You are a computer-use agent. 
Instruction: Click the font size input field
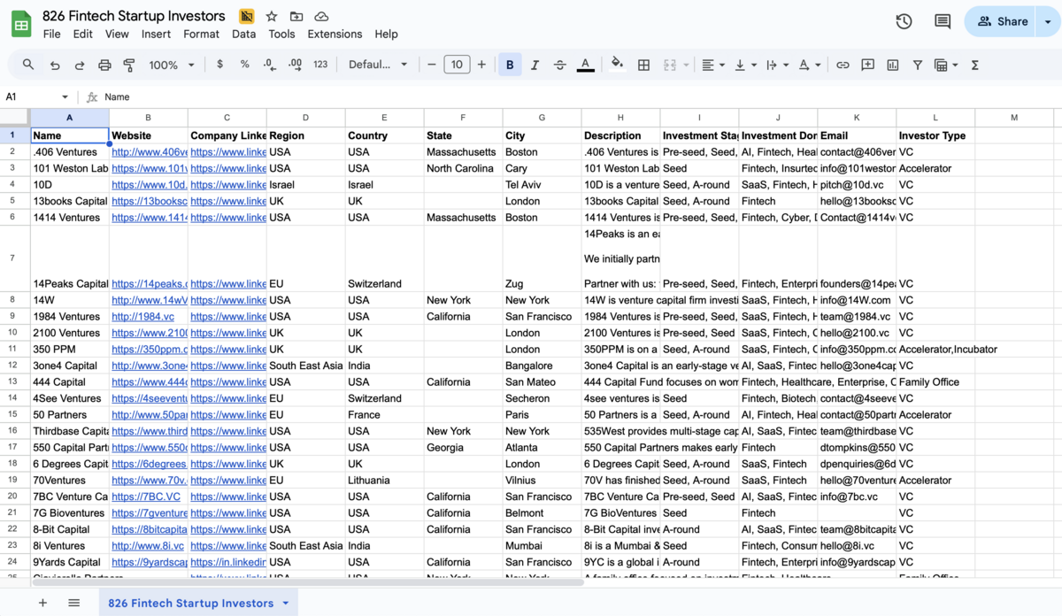pos(457,65)
